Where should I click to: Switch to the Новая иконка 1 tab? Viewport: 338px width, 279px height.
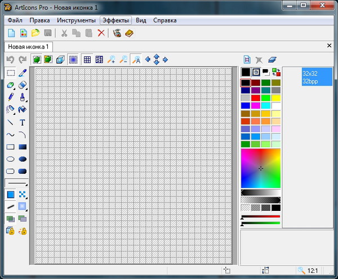[28, 46]
